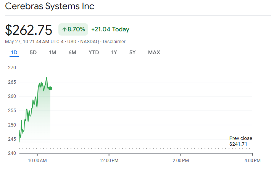Click the 12:00 PM axis marker
Viewport: 271px width, 169px height.
tap(109, 161)
